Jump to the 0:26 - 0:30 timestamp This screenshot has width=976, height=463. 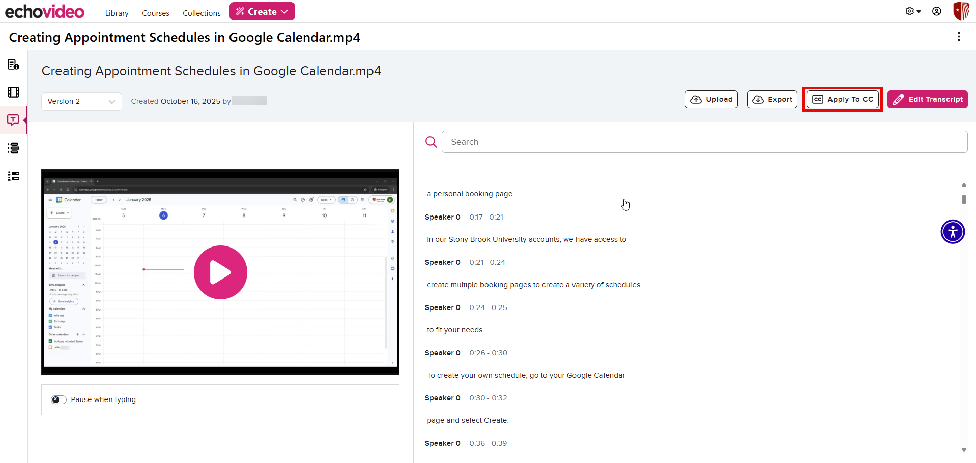point(488,353)
